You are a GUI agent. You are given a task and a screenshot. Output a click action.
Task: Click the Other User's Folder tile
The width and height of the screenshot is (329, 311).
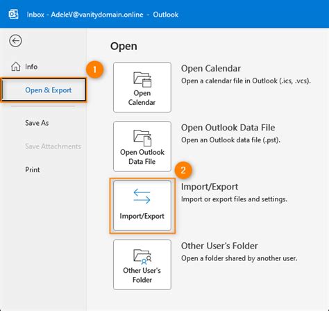tap(142, 264)
